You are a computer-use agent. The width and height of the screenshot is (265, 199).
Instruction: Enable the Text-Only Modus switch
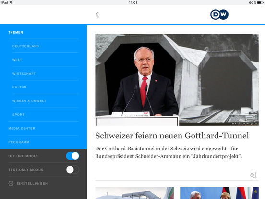72,170
